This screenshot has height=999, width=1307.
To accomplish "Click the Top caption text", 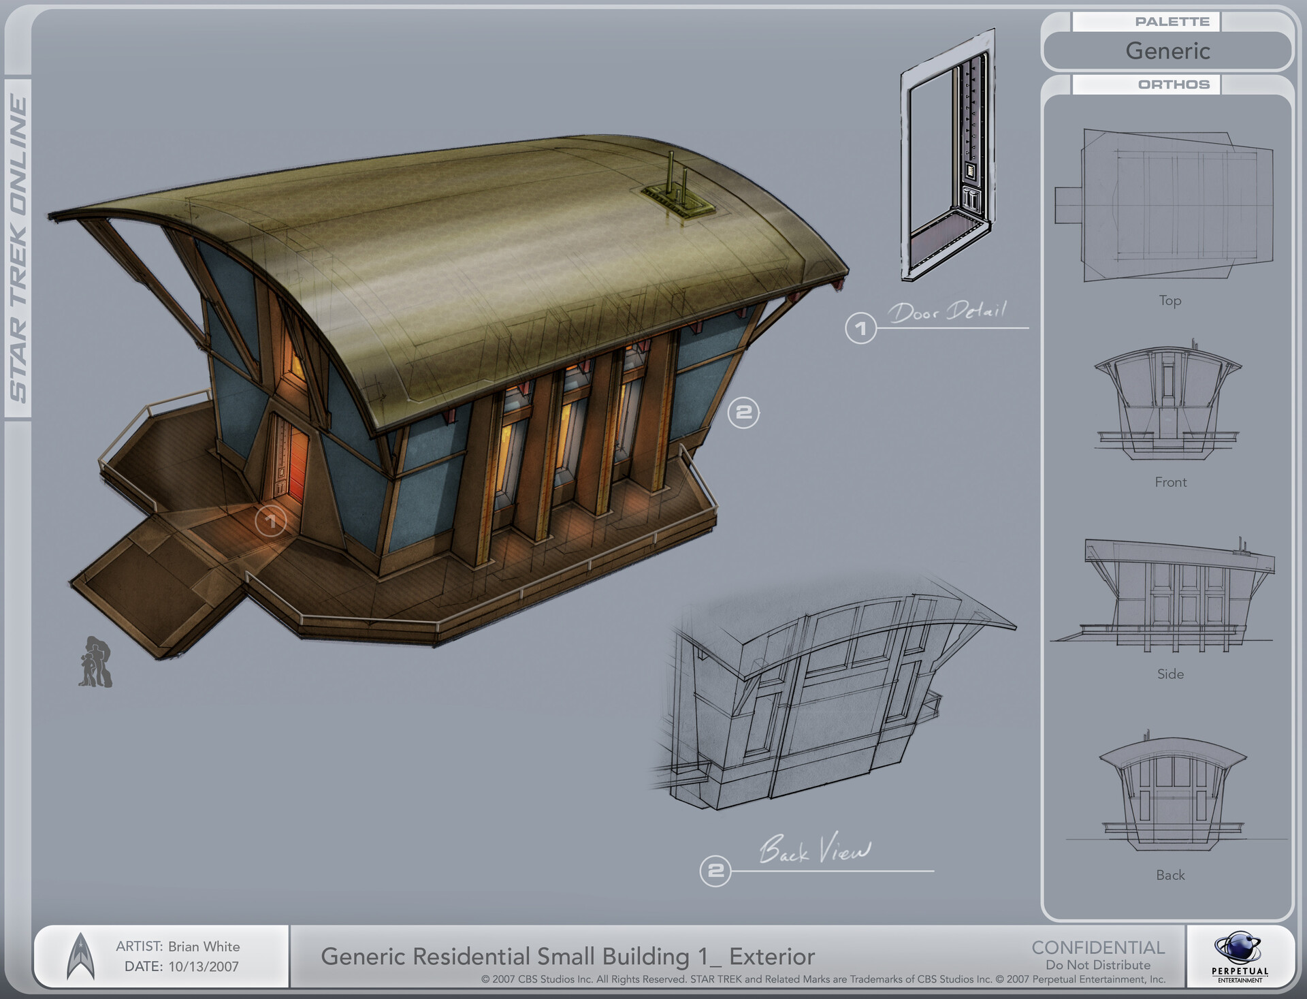I will tap(1170, 300).
